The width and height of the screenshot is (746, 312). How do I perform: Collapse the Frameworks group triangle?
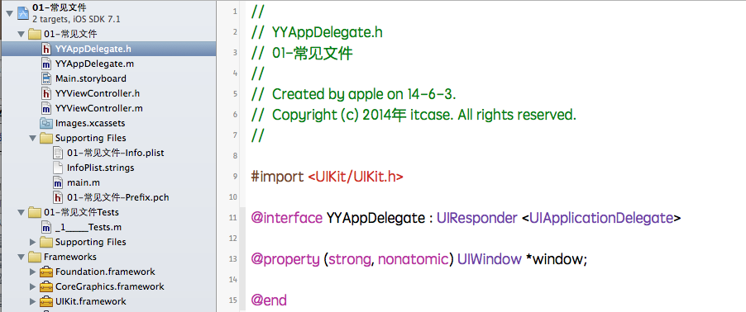[21, 258]
